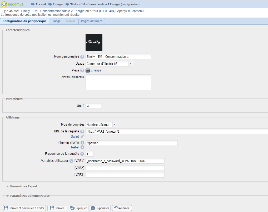
Task: Focus the Nom personnalisé text field
Action: click(x=118, y=57)
